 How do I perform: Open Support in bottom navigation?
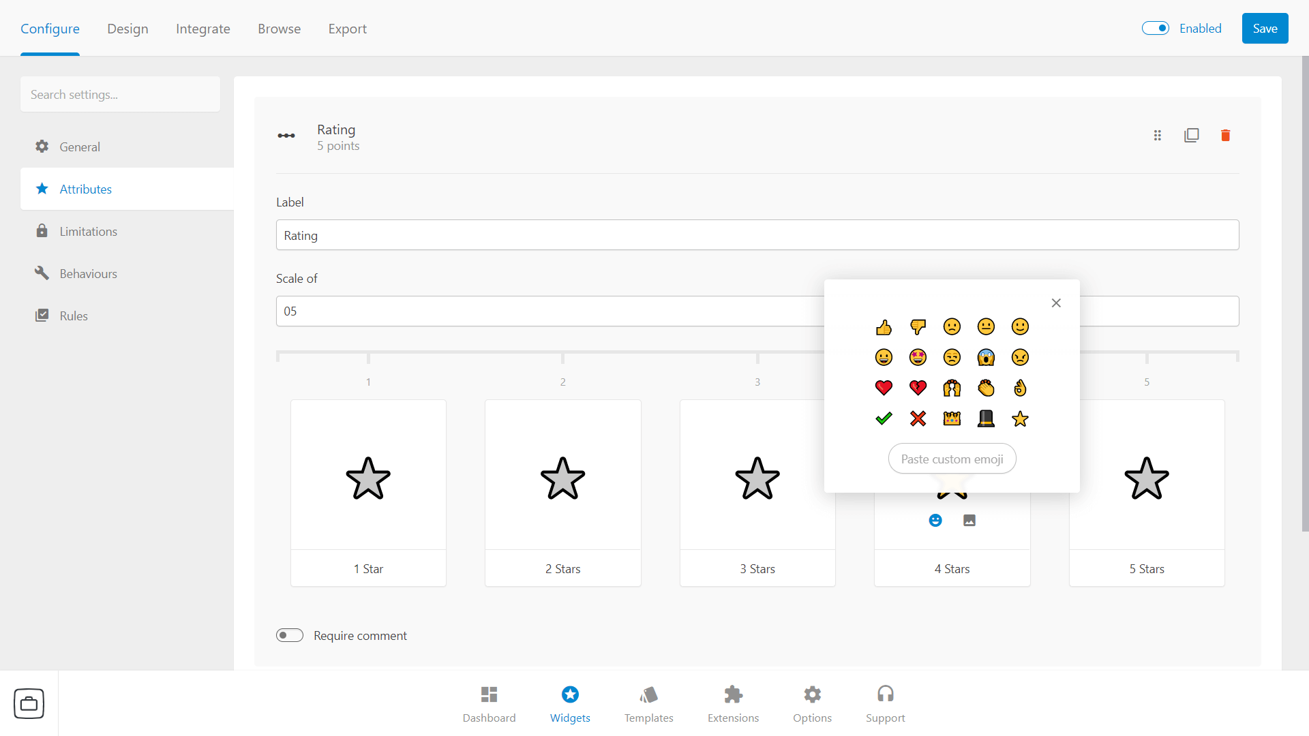[x=885, y=704]
